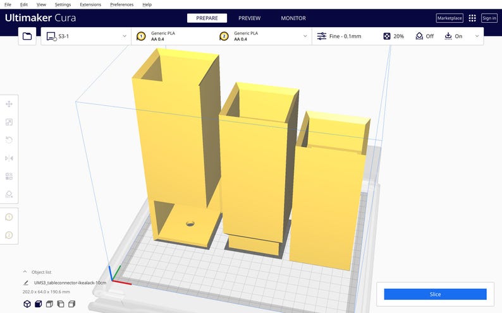Click the print settings sliders icon
This screenshot has height=313, width=502.
[321, 36]
